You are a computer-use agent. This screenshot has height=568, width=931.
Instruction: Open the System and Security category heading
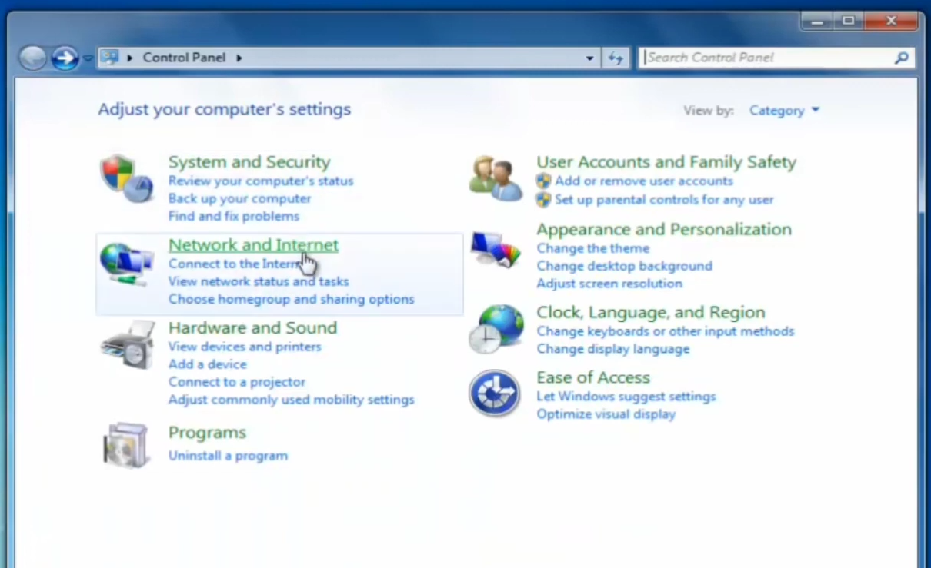(249, 161)
